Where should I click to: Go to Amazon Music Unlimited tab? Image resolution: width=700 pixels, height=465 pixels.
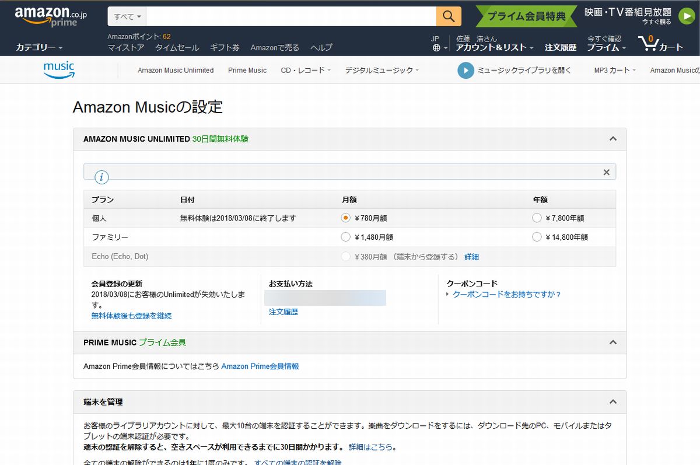pyautogui.click(x=176, y=71)
